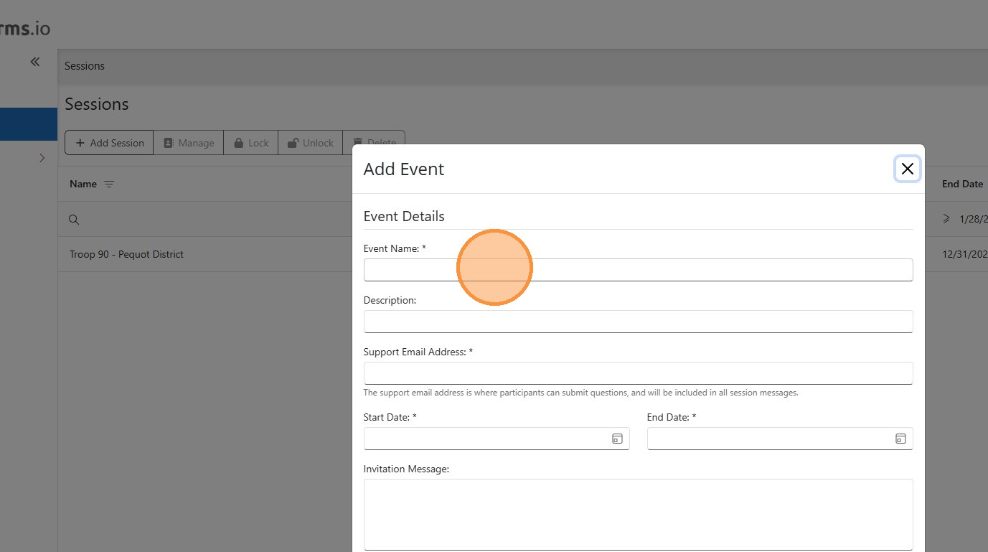
Task: Close the Add Event dialog
Action: pos(907,169)
